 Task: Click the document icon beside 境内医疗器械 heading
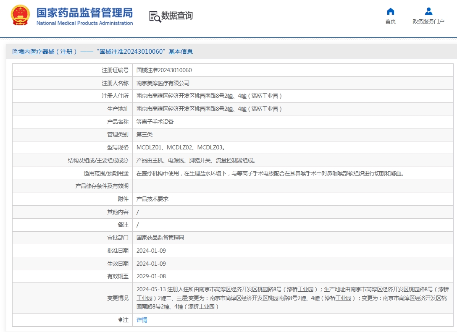point(15,52)
